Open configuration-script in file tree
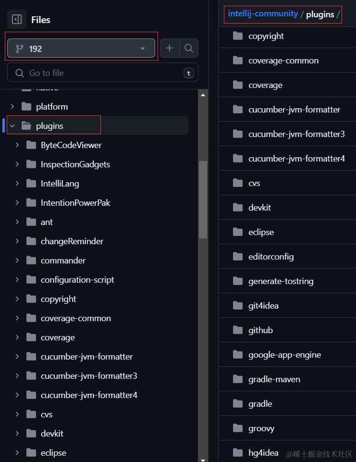Screen dimensions: 356x462 [77, 280]
